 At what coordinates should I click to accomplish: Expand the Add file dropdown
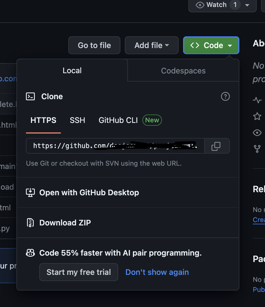[152, 45]
